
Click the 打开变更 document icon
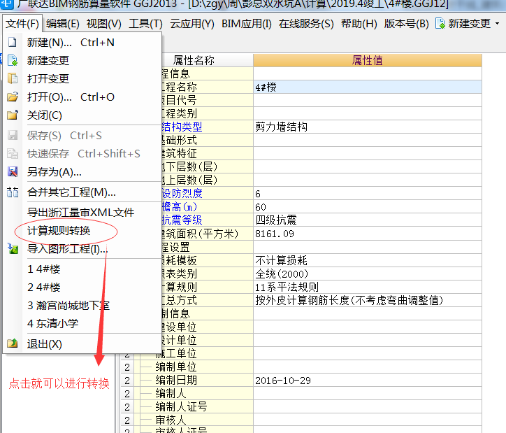tap(13, 78)
